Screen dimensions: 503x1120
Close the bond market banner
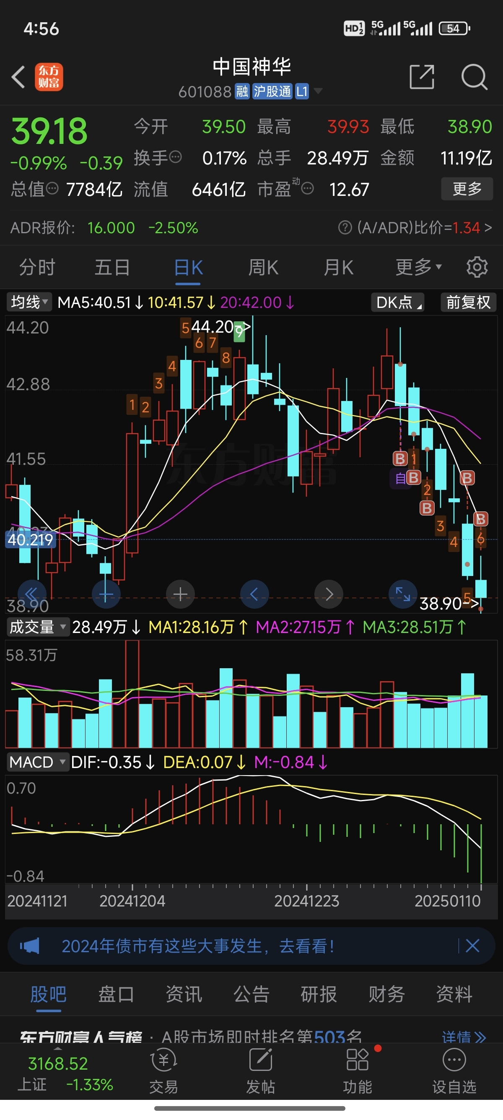[472, 945]
